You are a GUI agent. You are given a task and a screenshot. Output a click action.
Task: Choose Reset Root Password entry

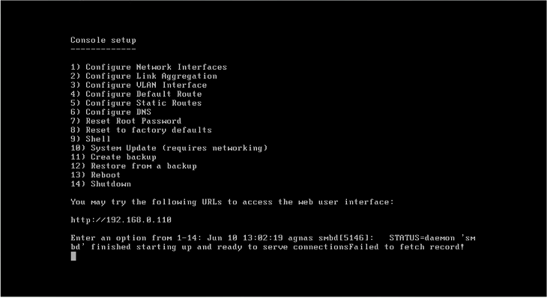click(x=126, y=121)
